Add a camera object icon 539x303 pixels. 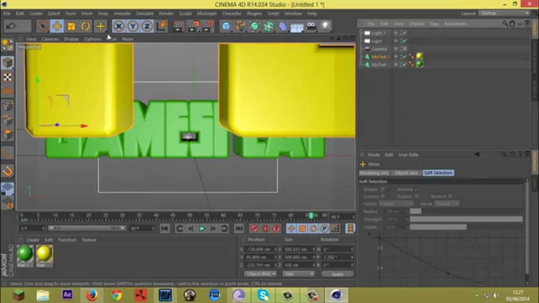coord(311,27)
